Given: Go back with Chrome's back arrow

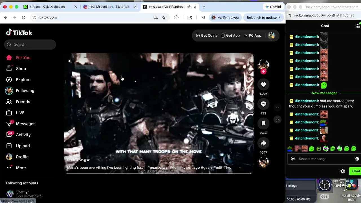Looking at the screenshot, I should coord(6,17).
